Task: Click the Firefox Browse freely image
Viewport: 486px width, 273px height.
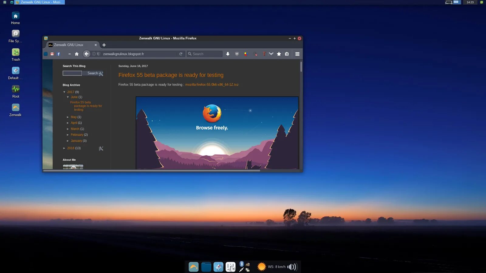Action: 217,133
